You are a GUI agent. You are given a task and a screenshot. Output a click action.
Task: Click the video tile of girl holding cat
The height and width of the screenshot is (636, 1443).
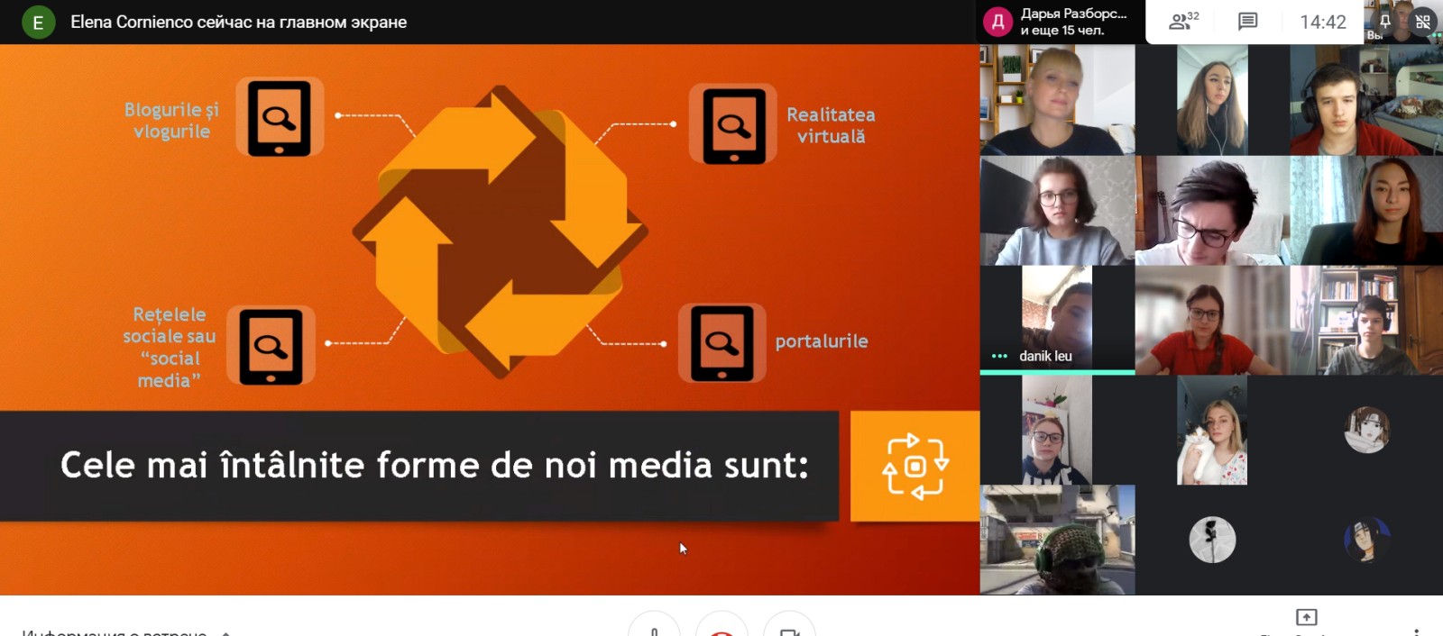pos(1212,431)
